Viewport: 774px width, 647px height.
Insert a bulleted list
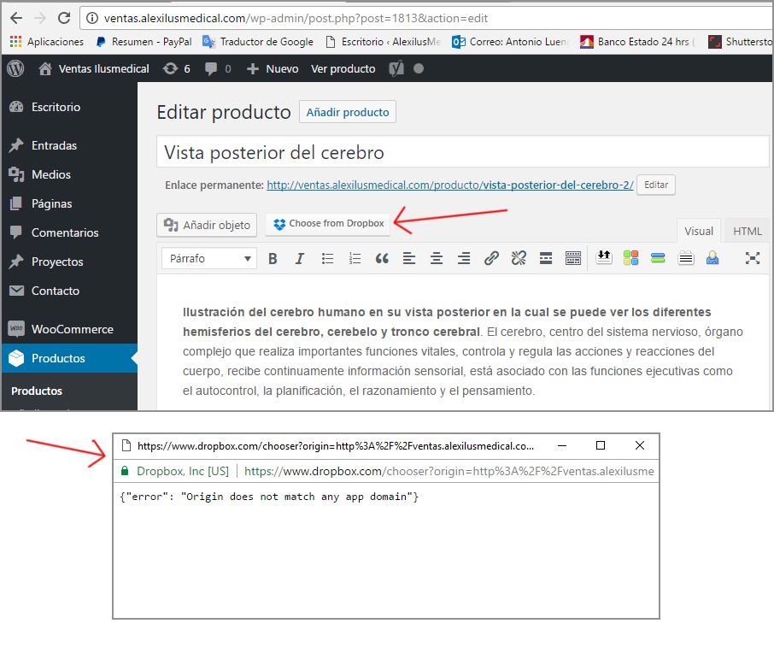tap(327, 258)
